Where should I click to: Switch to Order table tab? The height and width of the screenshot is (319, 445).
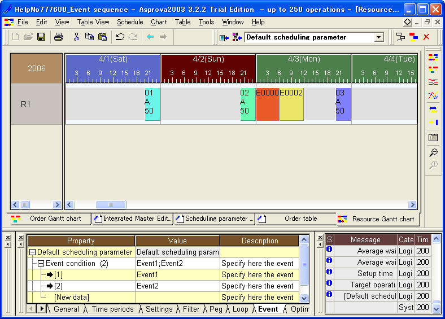point(296,219)
